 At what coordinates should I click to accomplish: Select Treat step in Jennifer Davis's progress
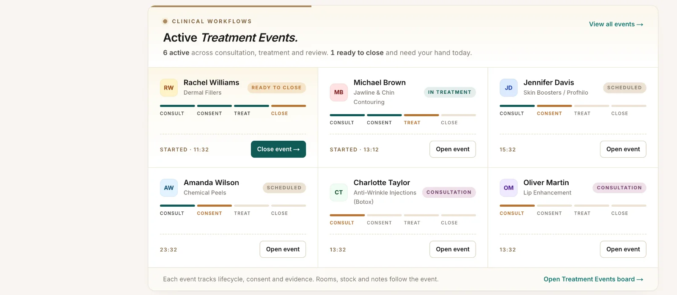coord(592,111)
